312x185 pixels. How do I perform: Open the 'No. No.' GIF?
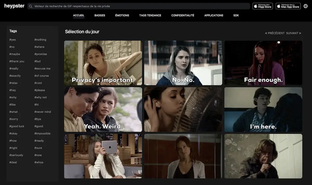pos(183,63)
